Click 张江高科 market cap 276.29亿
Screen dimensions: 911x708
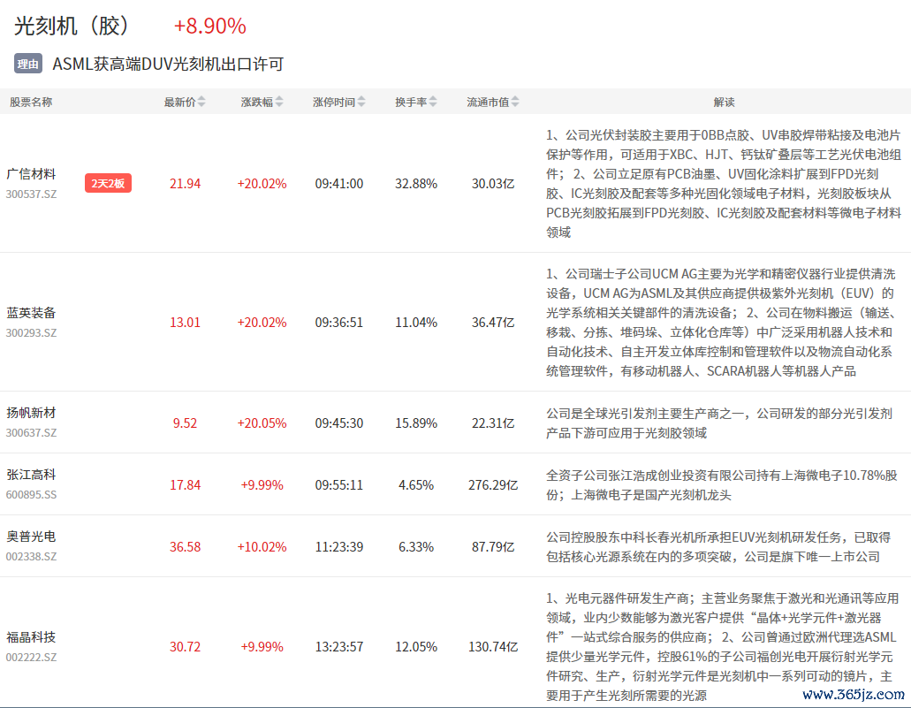(x=493, y=484)
